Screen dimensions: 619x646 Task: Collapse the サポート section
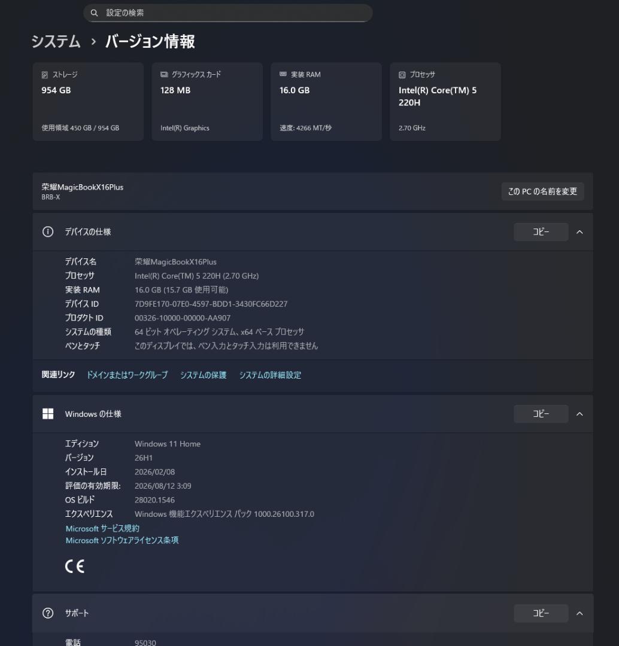point(579,613)
